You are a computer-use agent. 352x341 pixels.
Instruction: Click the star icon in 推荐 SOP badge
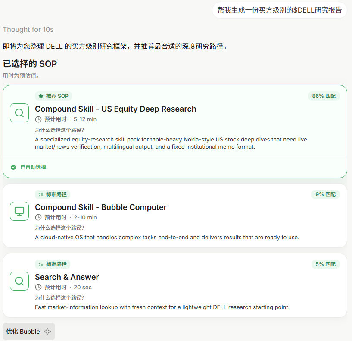[x=41, y=96]
